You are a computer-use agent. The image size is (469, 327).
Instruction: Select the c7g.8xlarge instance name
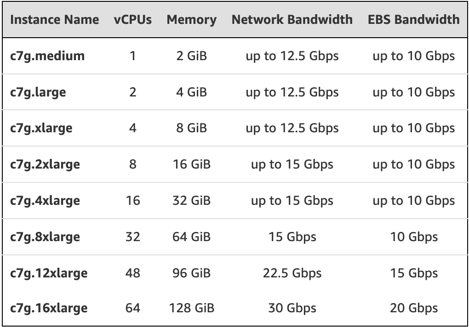pos(45,237)
